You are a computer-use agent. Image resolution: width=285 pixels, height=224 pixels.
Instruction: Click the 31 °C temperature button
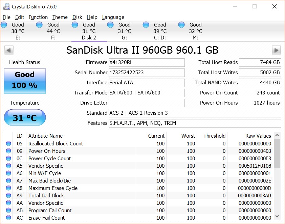point(25,117)
